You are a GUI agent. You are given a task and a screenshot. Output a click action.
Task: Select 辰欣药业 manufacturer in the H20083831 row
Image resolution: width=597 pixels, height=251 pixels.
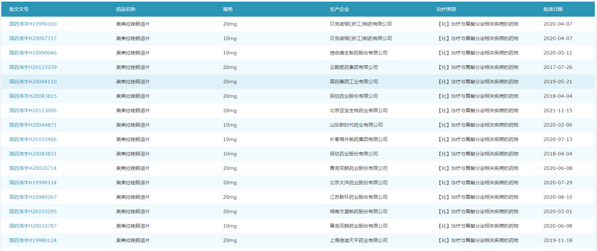(x=354, y=154)
